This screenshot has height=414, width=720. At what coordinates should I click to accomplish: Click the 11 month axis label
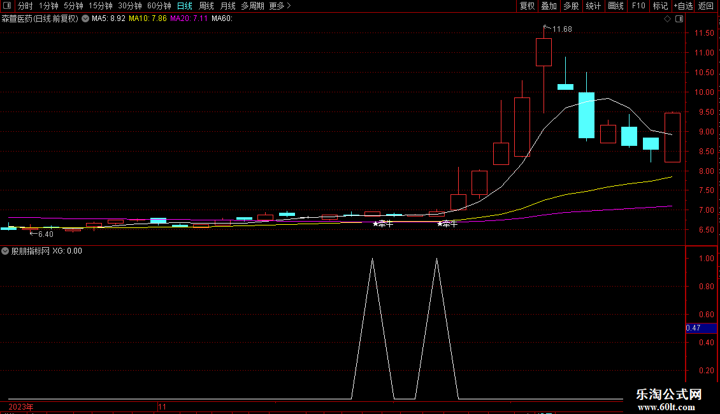click(162, 406)
